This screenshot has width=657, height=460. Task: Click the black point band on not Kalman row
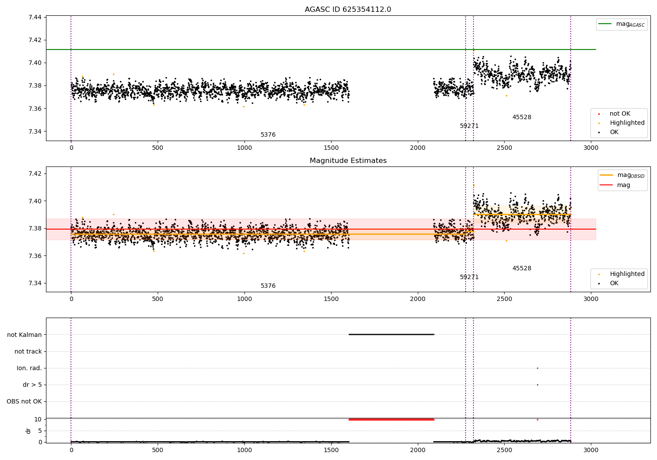pyautogui.click(x=391, y=335)
